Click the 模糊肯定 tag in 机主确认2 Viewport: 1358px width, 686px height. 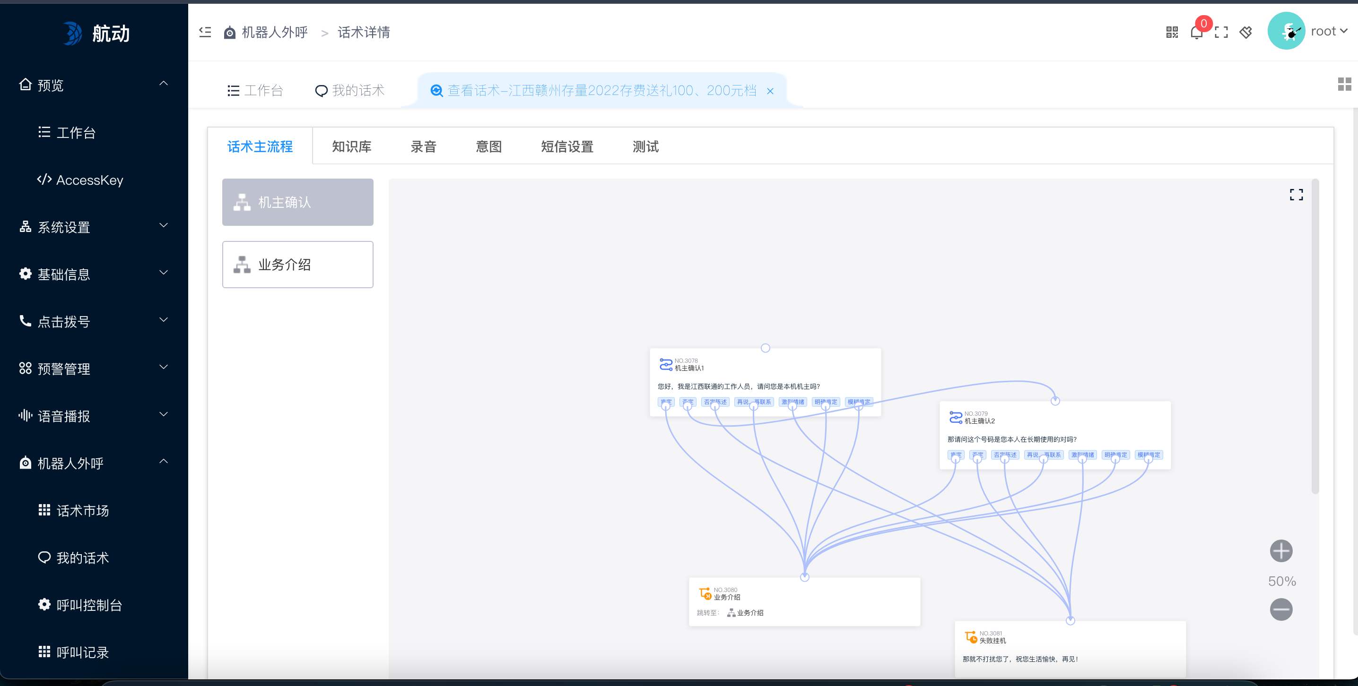(1149, 454)
